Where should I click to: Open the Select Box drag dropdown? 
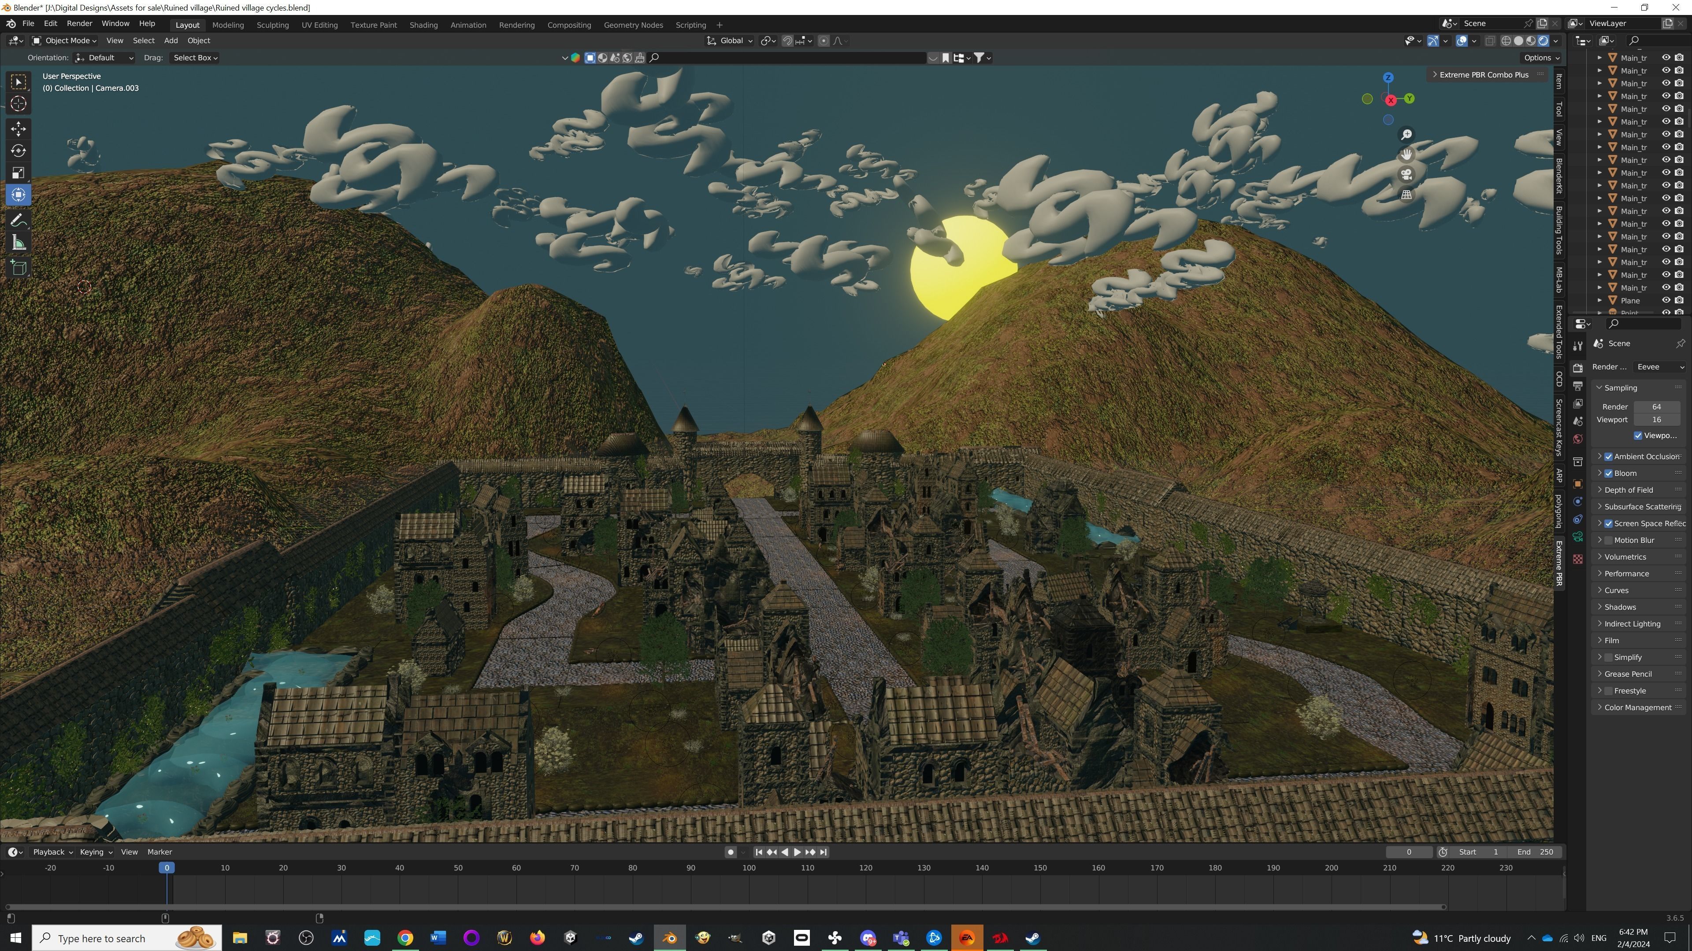pyautogui.click(x=194, y=58)
